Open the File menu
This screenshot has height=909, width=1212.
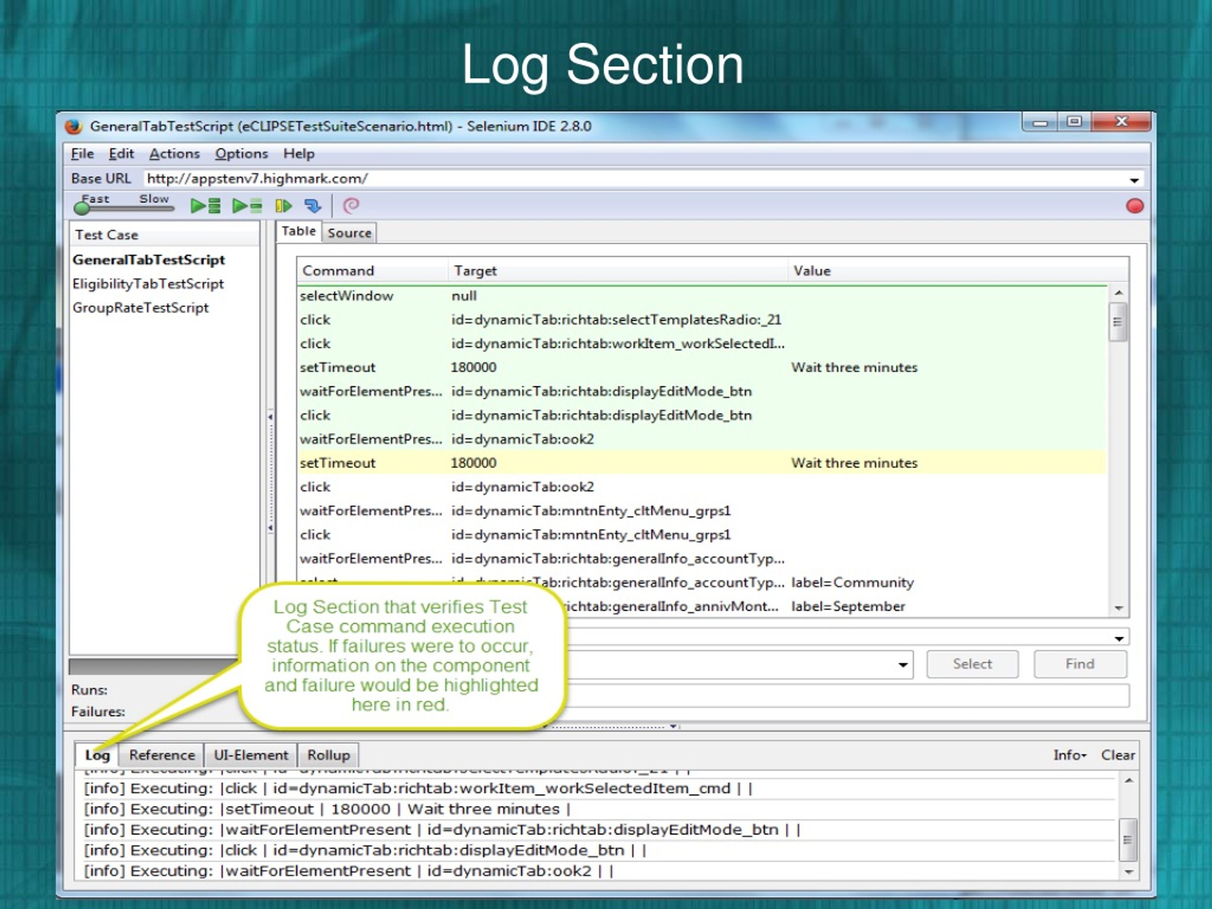(82, 154)
